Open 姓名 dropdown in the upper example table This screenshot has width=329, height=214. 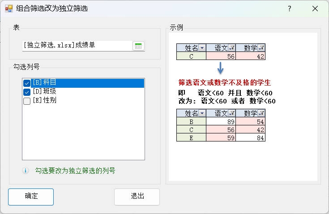(x=202, y=48)
